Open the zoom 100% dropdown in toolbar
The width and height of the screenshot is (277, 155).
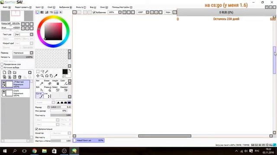(x=120, y=12)
